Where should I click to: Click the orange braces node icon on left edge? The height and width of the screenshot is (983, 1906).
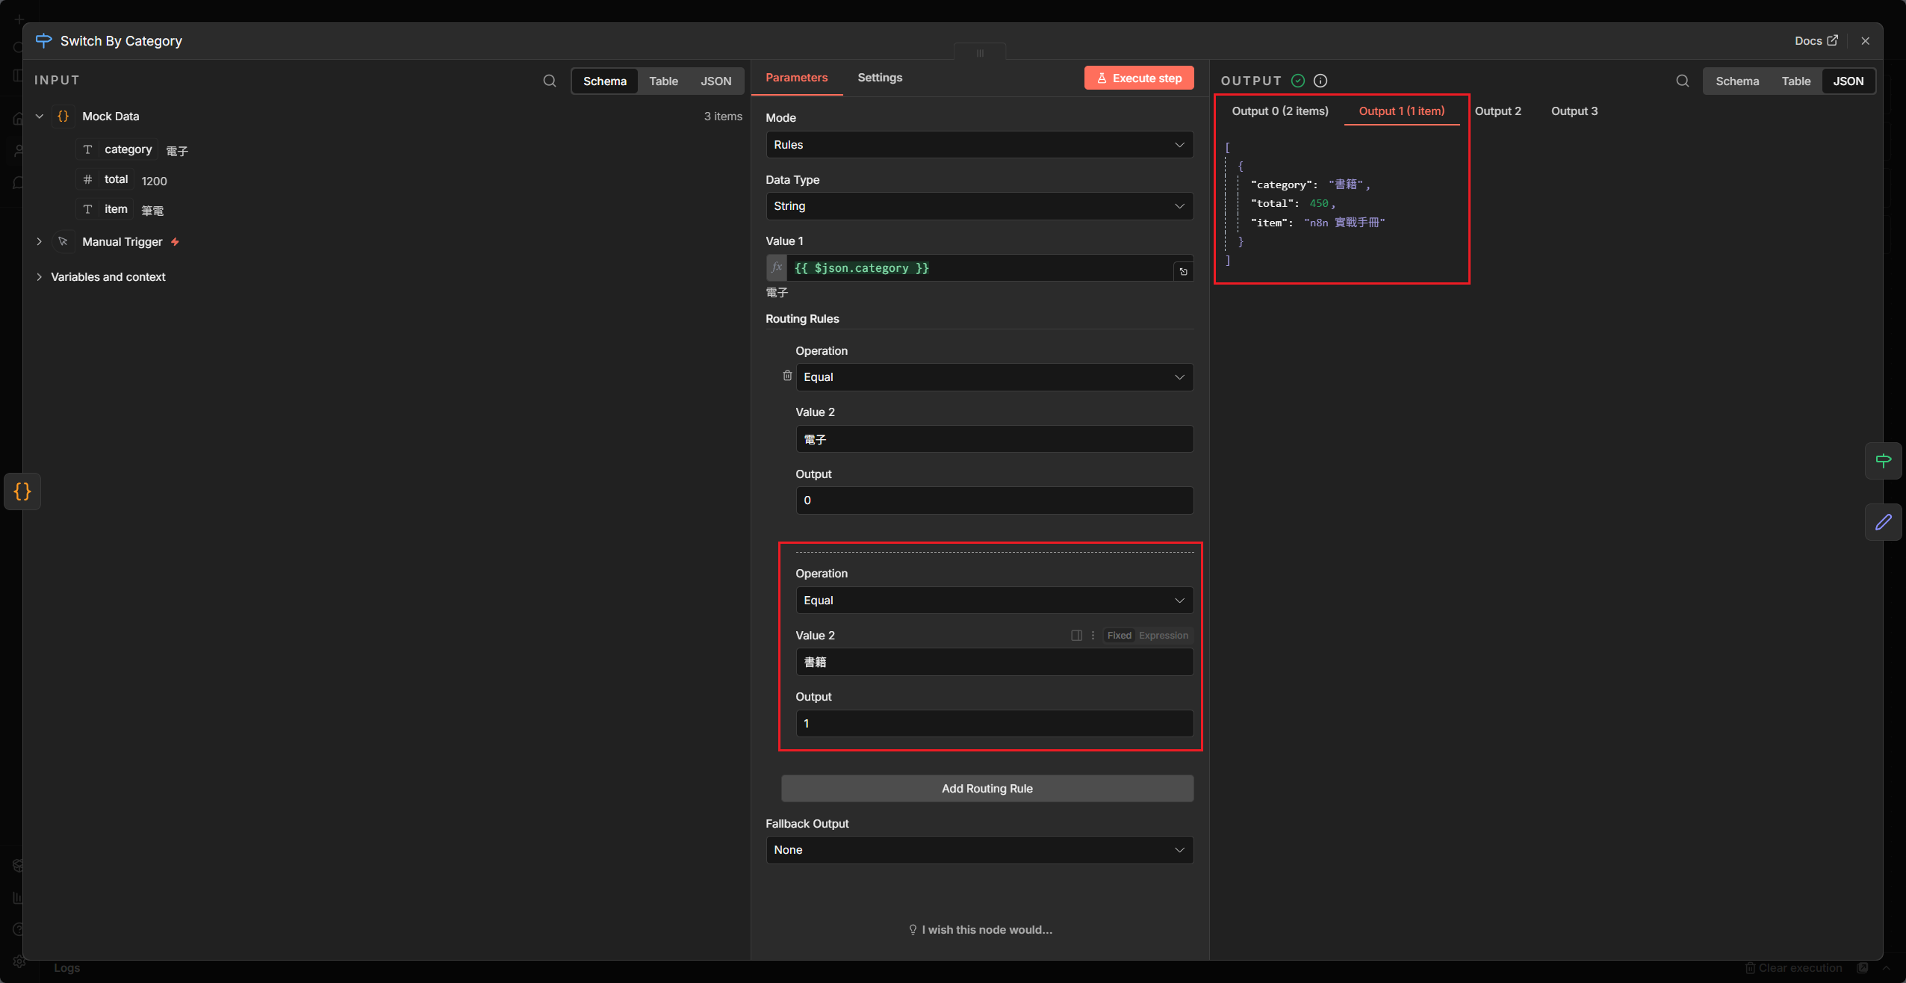point(22,491)
